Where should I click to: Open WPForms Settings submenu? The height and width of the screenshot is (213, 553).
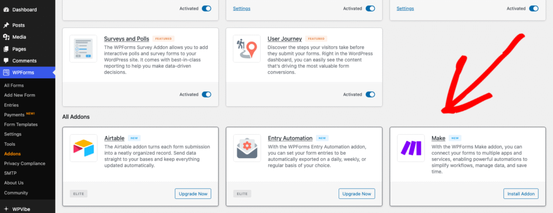point(13,134)
